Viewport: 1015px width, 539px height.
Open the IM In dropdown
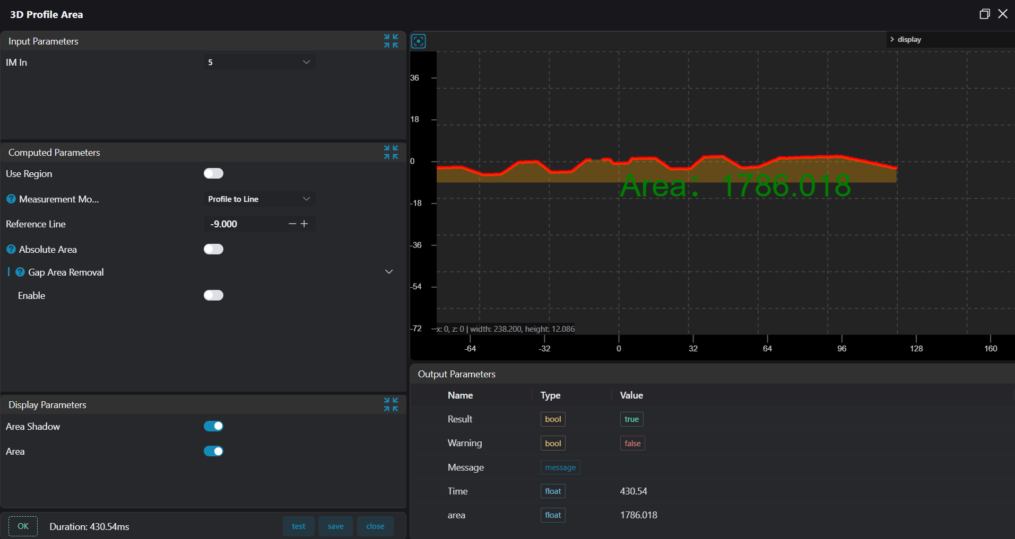click(259, 62)
